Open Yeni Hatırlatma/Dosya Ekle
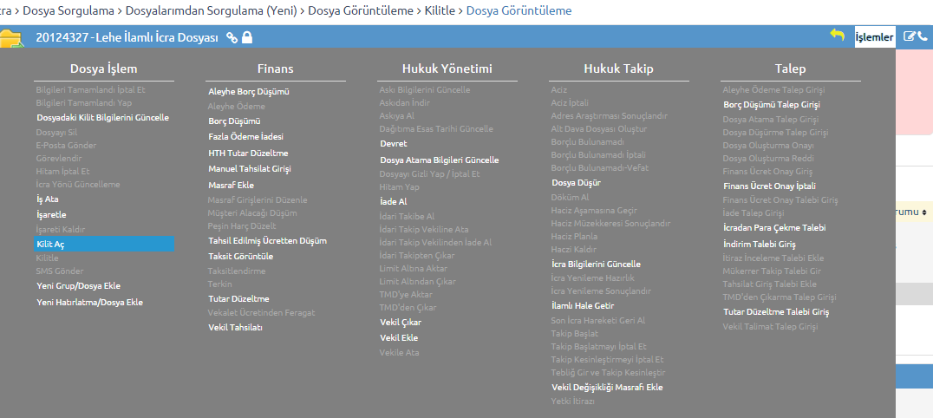This screenshot has width=933, height=418. pos(90,302)
